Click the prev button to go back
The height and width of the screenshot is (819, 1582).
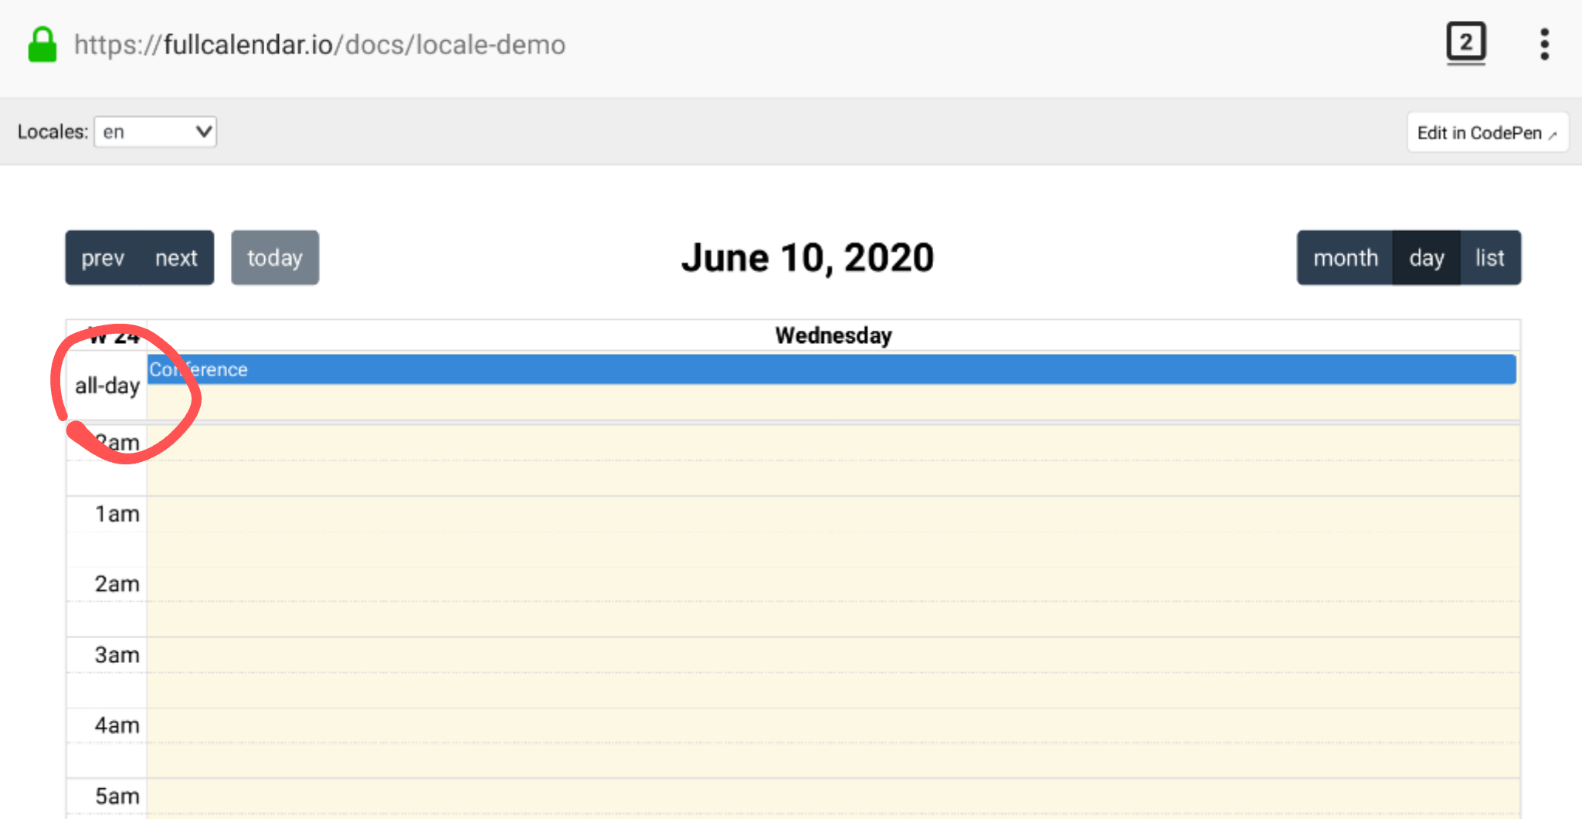(103, 257)
